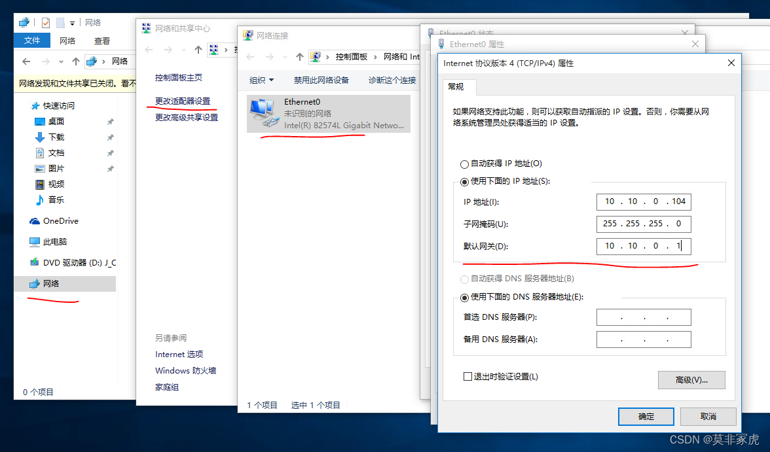Tick the validate settings on exit checkbox
Image resolution: width=770 pixels, height=452 pixels.
coord(467,376)
